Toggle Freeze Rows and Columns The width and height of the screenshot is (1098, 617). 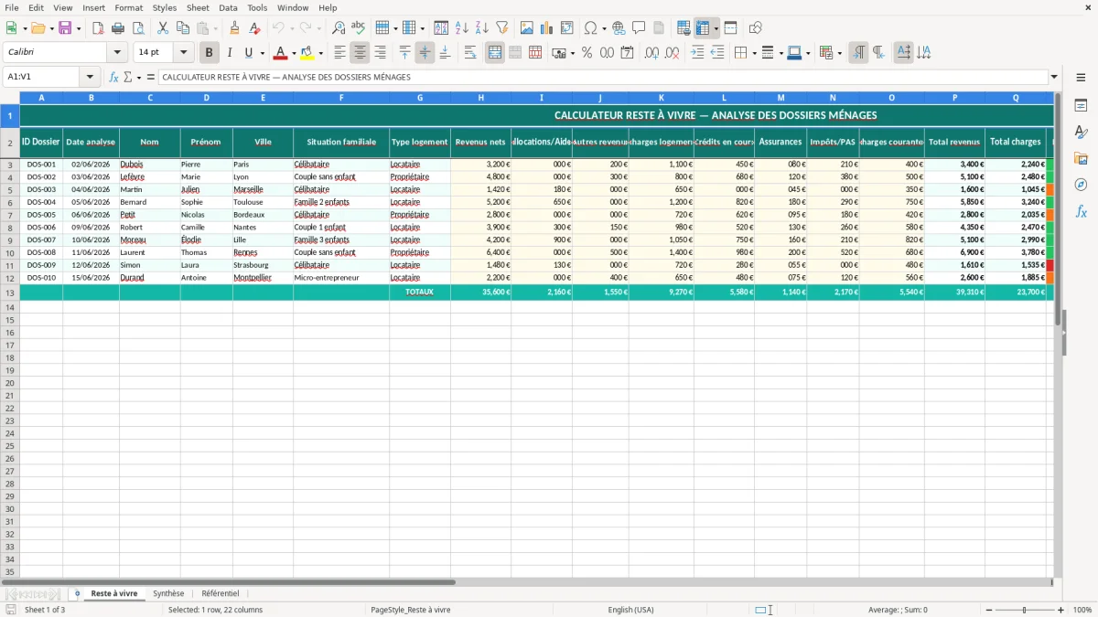tap(703, 28)
